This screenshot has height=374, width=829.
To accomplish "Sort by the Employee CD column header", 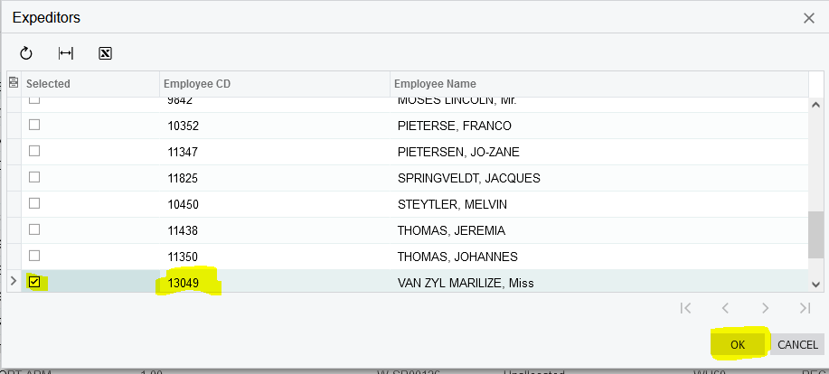I will (274, 84).
